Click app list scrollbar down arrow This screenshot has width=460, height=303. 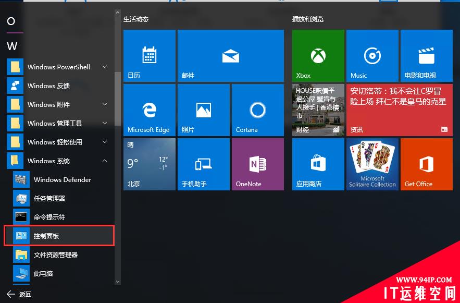pos(118,282)
